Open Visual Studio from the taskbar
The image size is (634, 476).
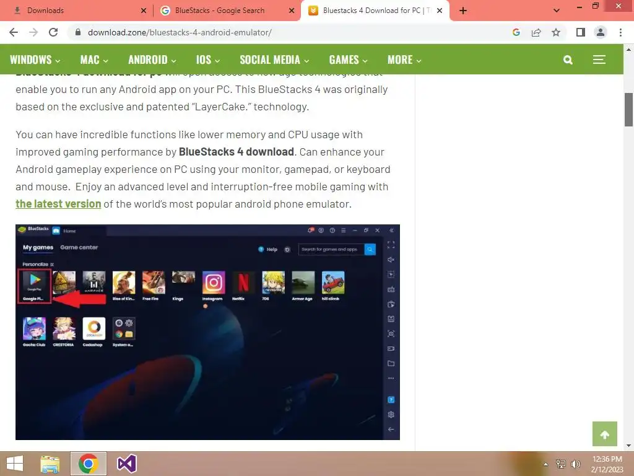coord(126,464)
